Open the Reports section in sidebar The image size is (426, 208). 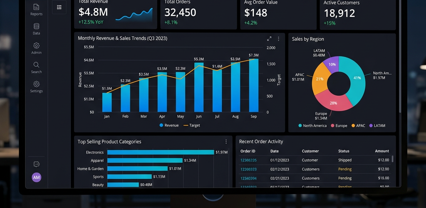[x=37, y=10]
